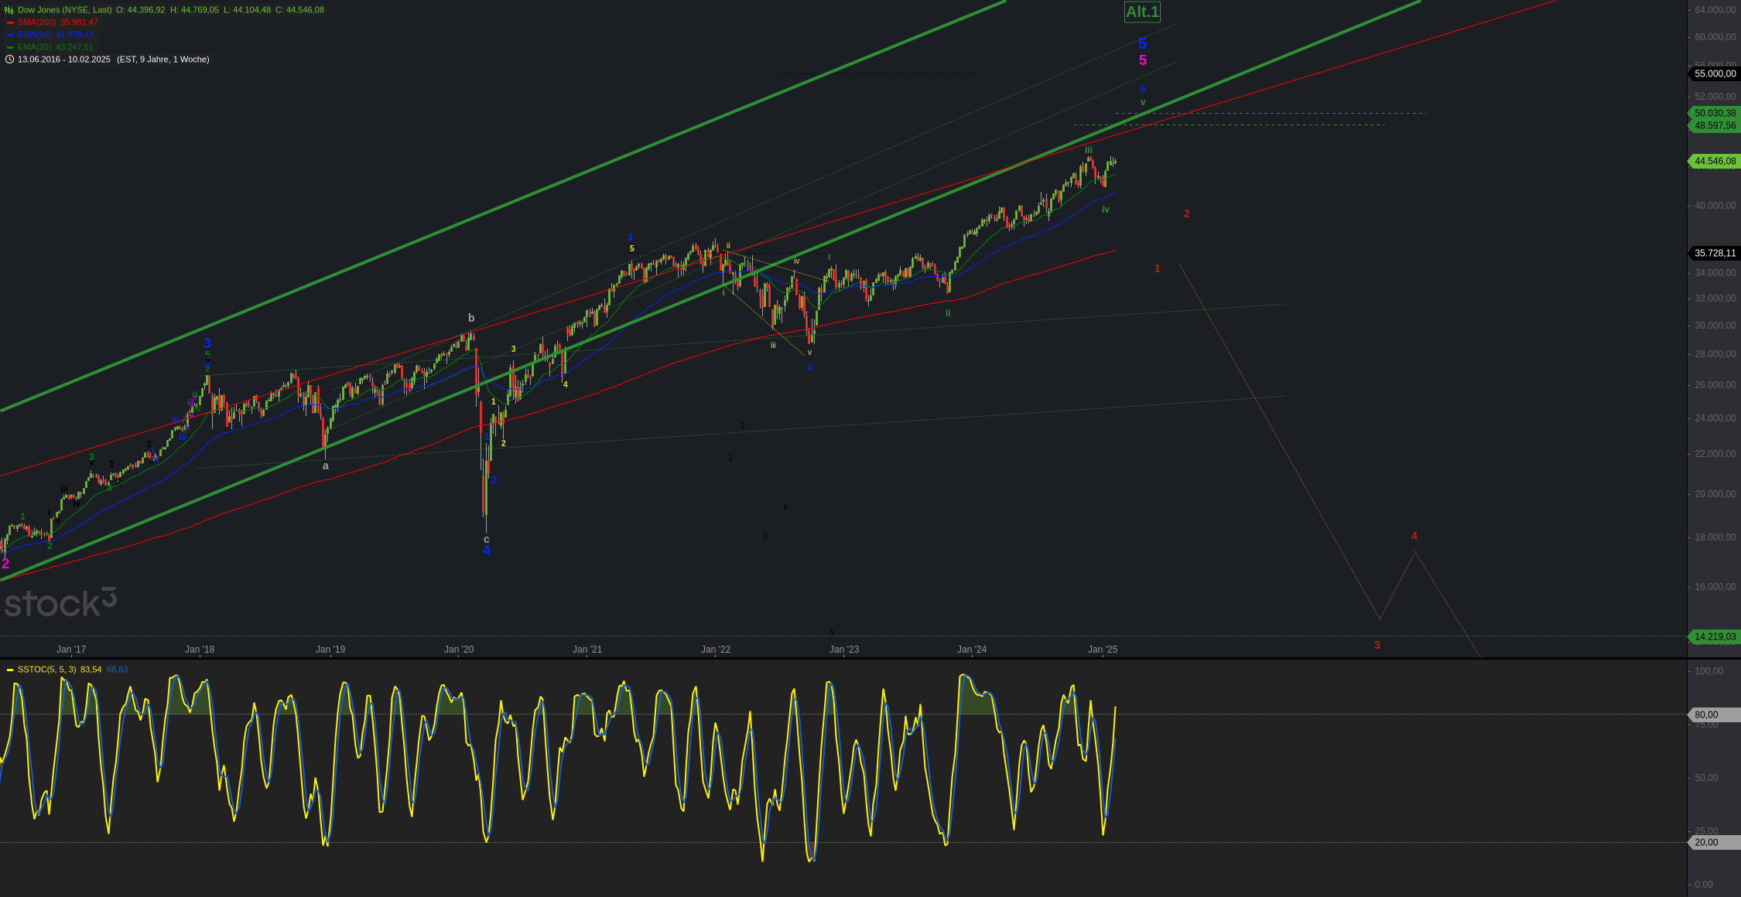The height and width of the screenshot is (897, 1741).
Task: Click the 35.728,11 black price tag
Action: 1714,253
